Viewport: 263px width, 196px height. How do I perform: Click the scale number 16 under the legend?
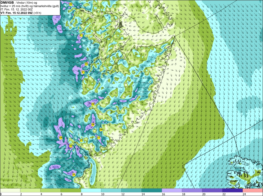click(163, 194)
